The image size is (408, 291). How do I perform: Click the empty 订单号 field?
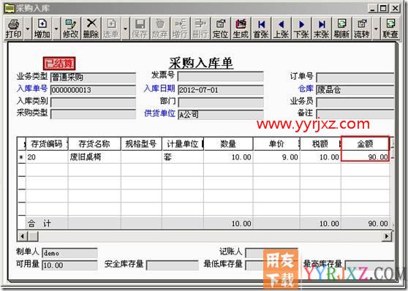(x=355, y=78)
